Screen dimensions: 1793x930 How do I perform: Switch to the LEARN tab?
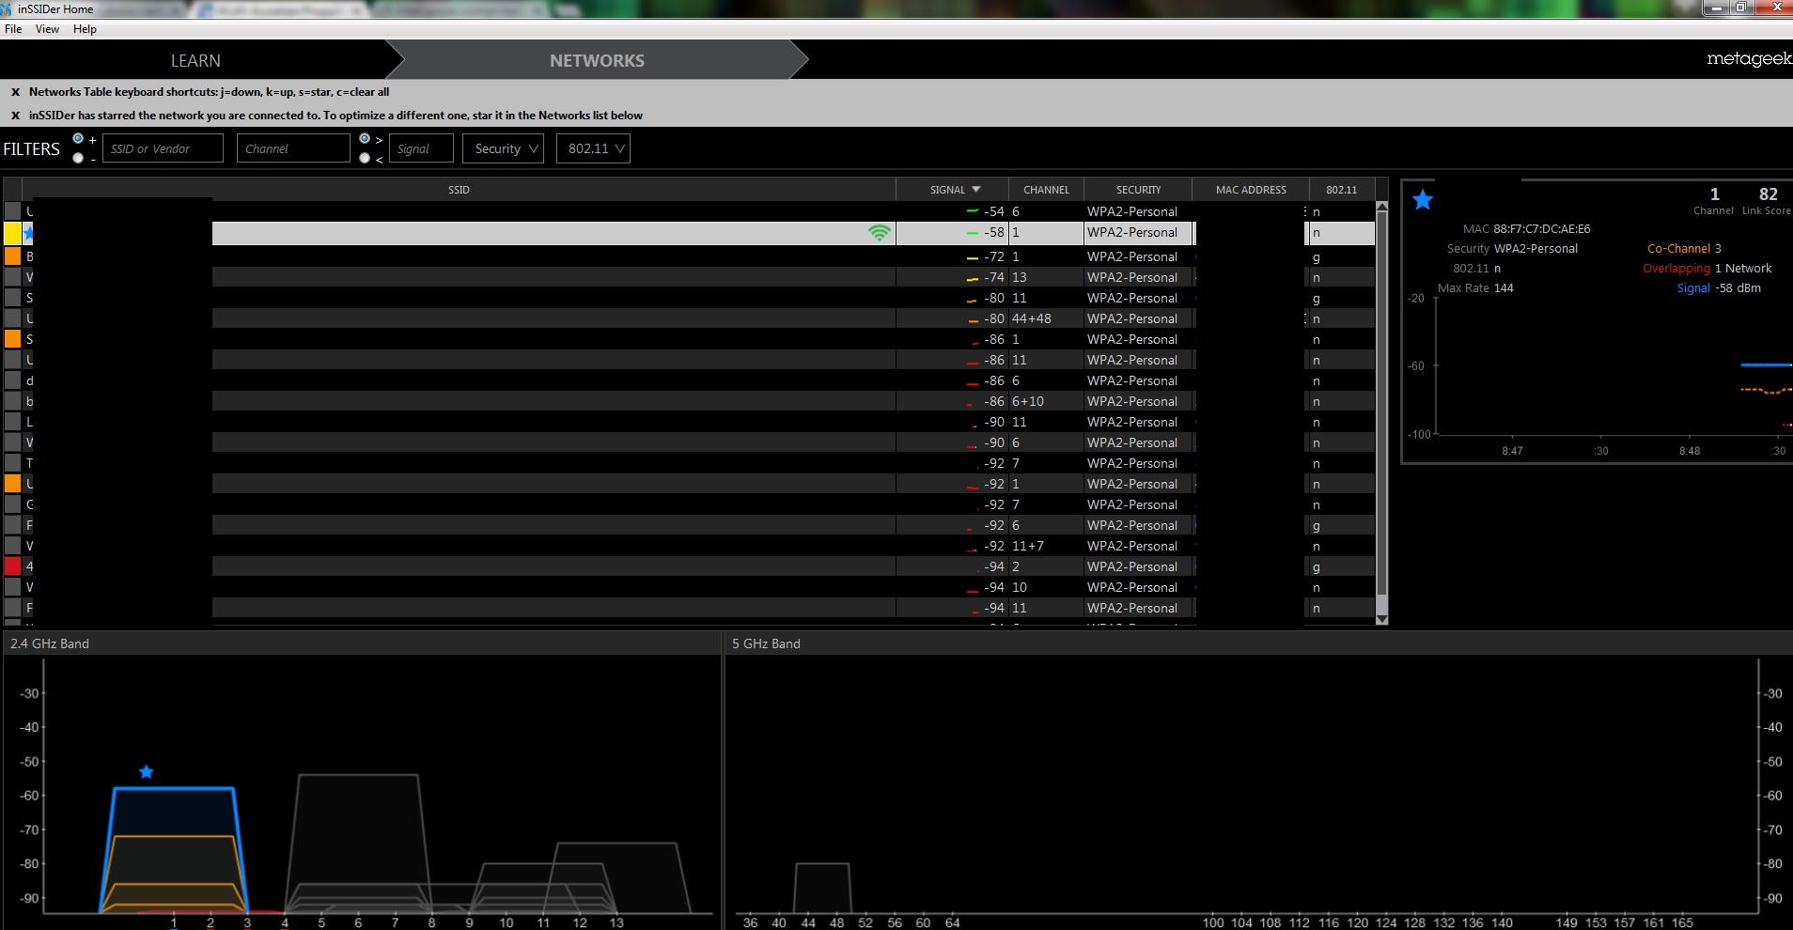coord(195,60)
